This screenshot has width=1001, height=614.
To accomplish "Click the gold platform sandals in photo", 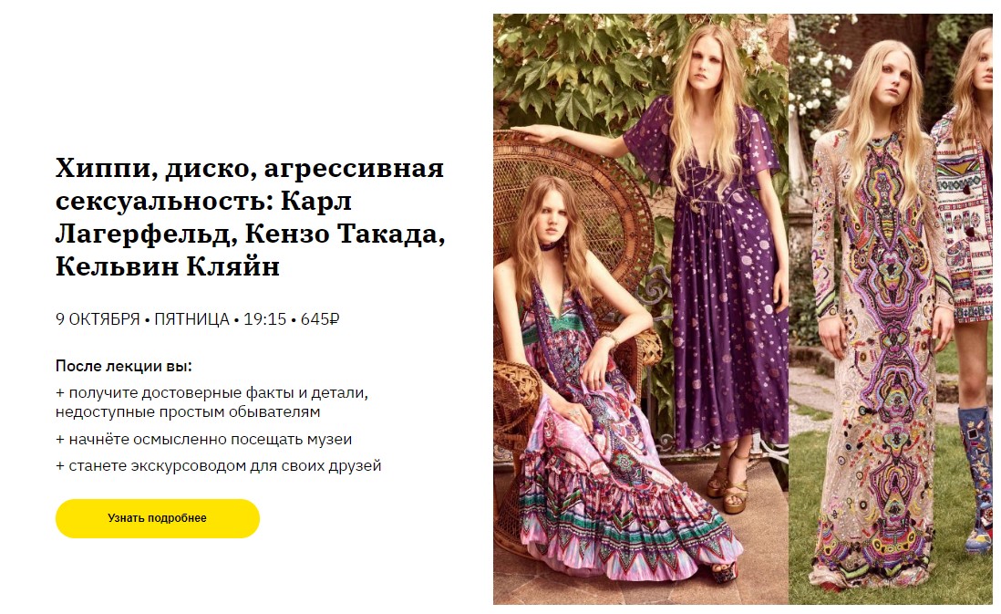I will (729, 483).
